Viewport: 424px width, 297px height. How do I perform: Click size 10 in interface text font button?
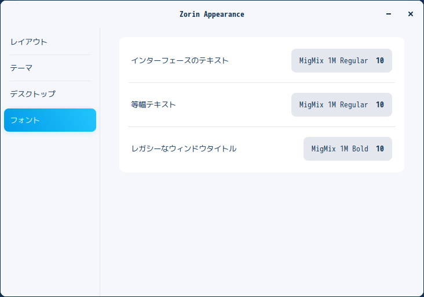coord(380,61)
